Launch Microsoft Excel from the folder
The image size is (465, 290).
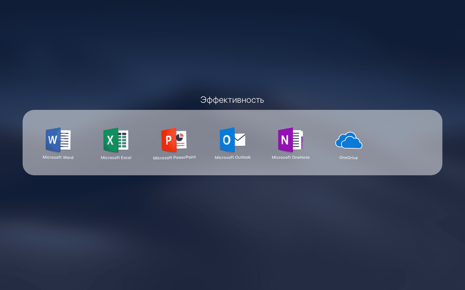[116, 140]
